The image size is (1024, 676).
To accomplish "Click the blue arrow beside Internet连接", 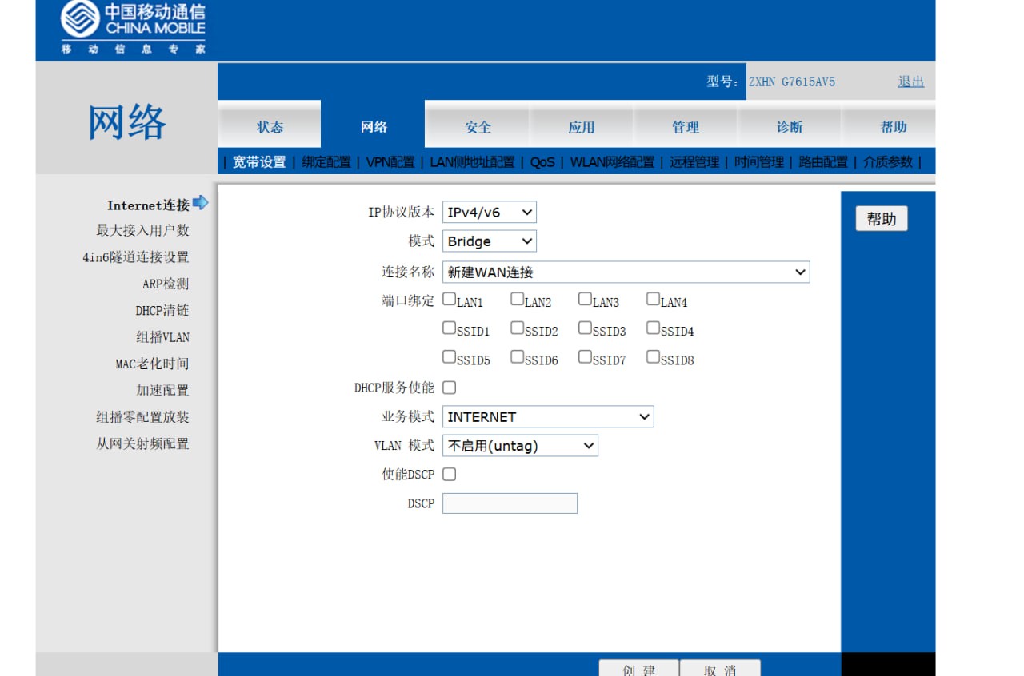I will (200, 203).
